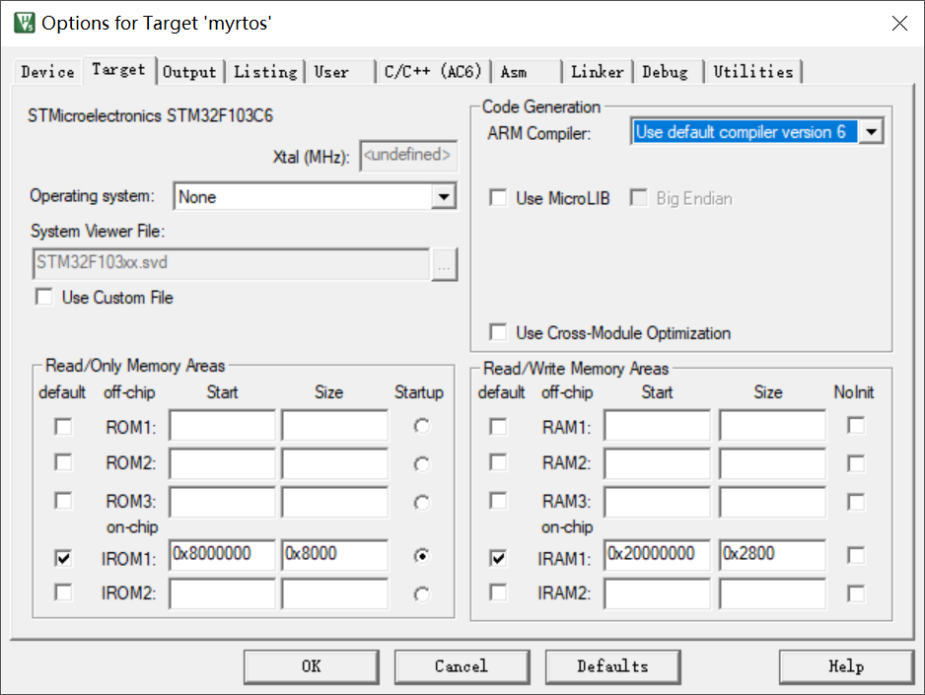Check the IRAM2 default checkbox

coord(498,591)
